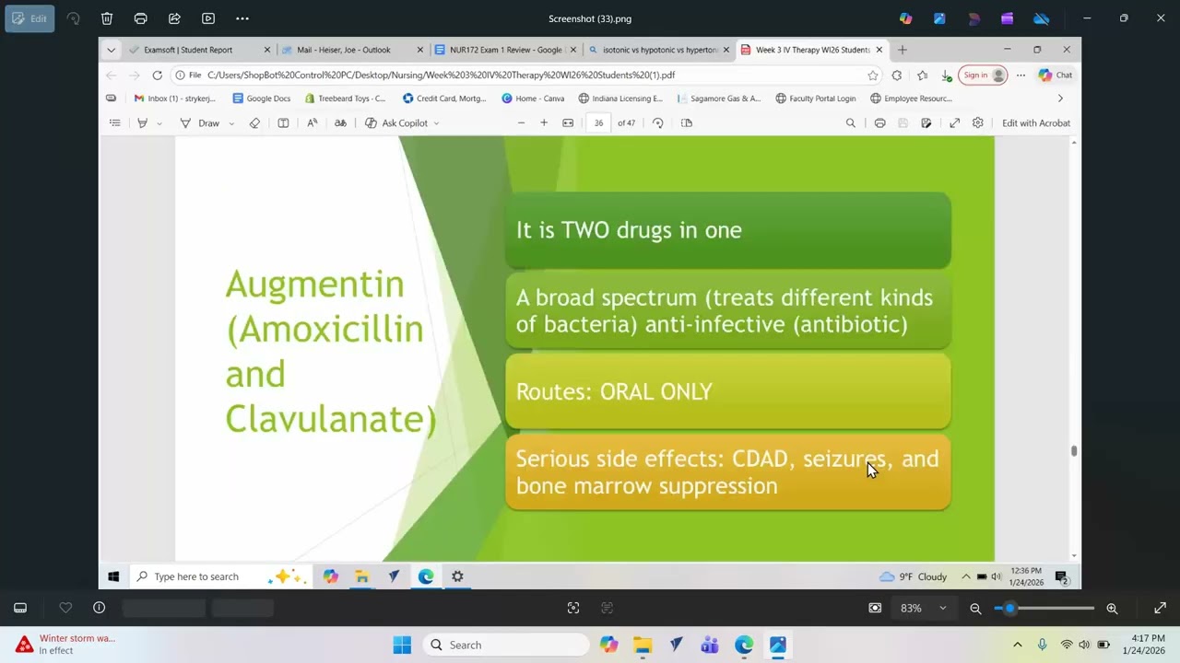Viewport: 1180px width, 663px height.
Task: Show hidden icons in the Windows 11 tray
Action: pos(1018,645)
